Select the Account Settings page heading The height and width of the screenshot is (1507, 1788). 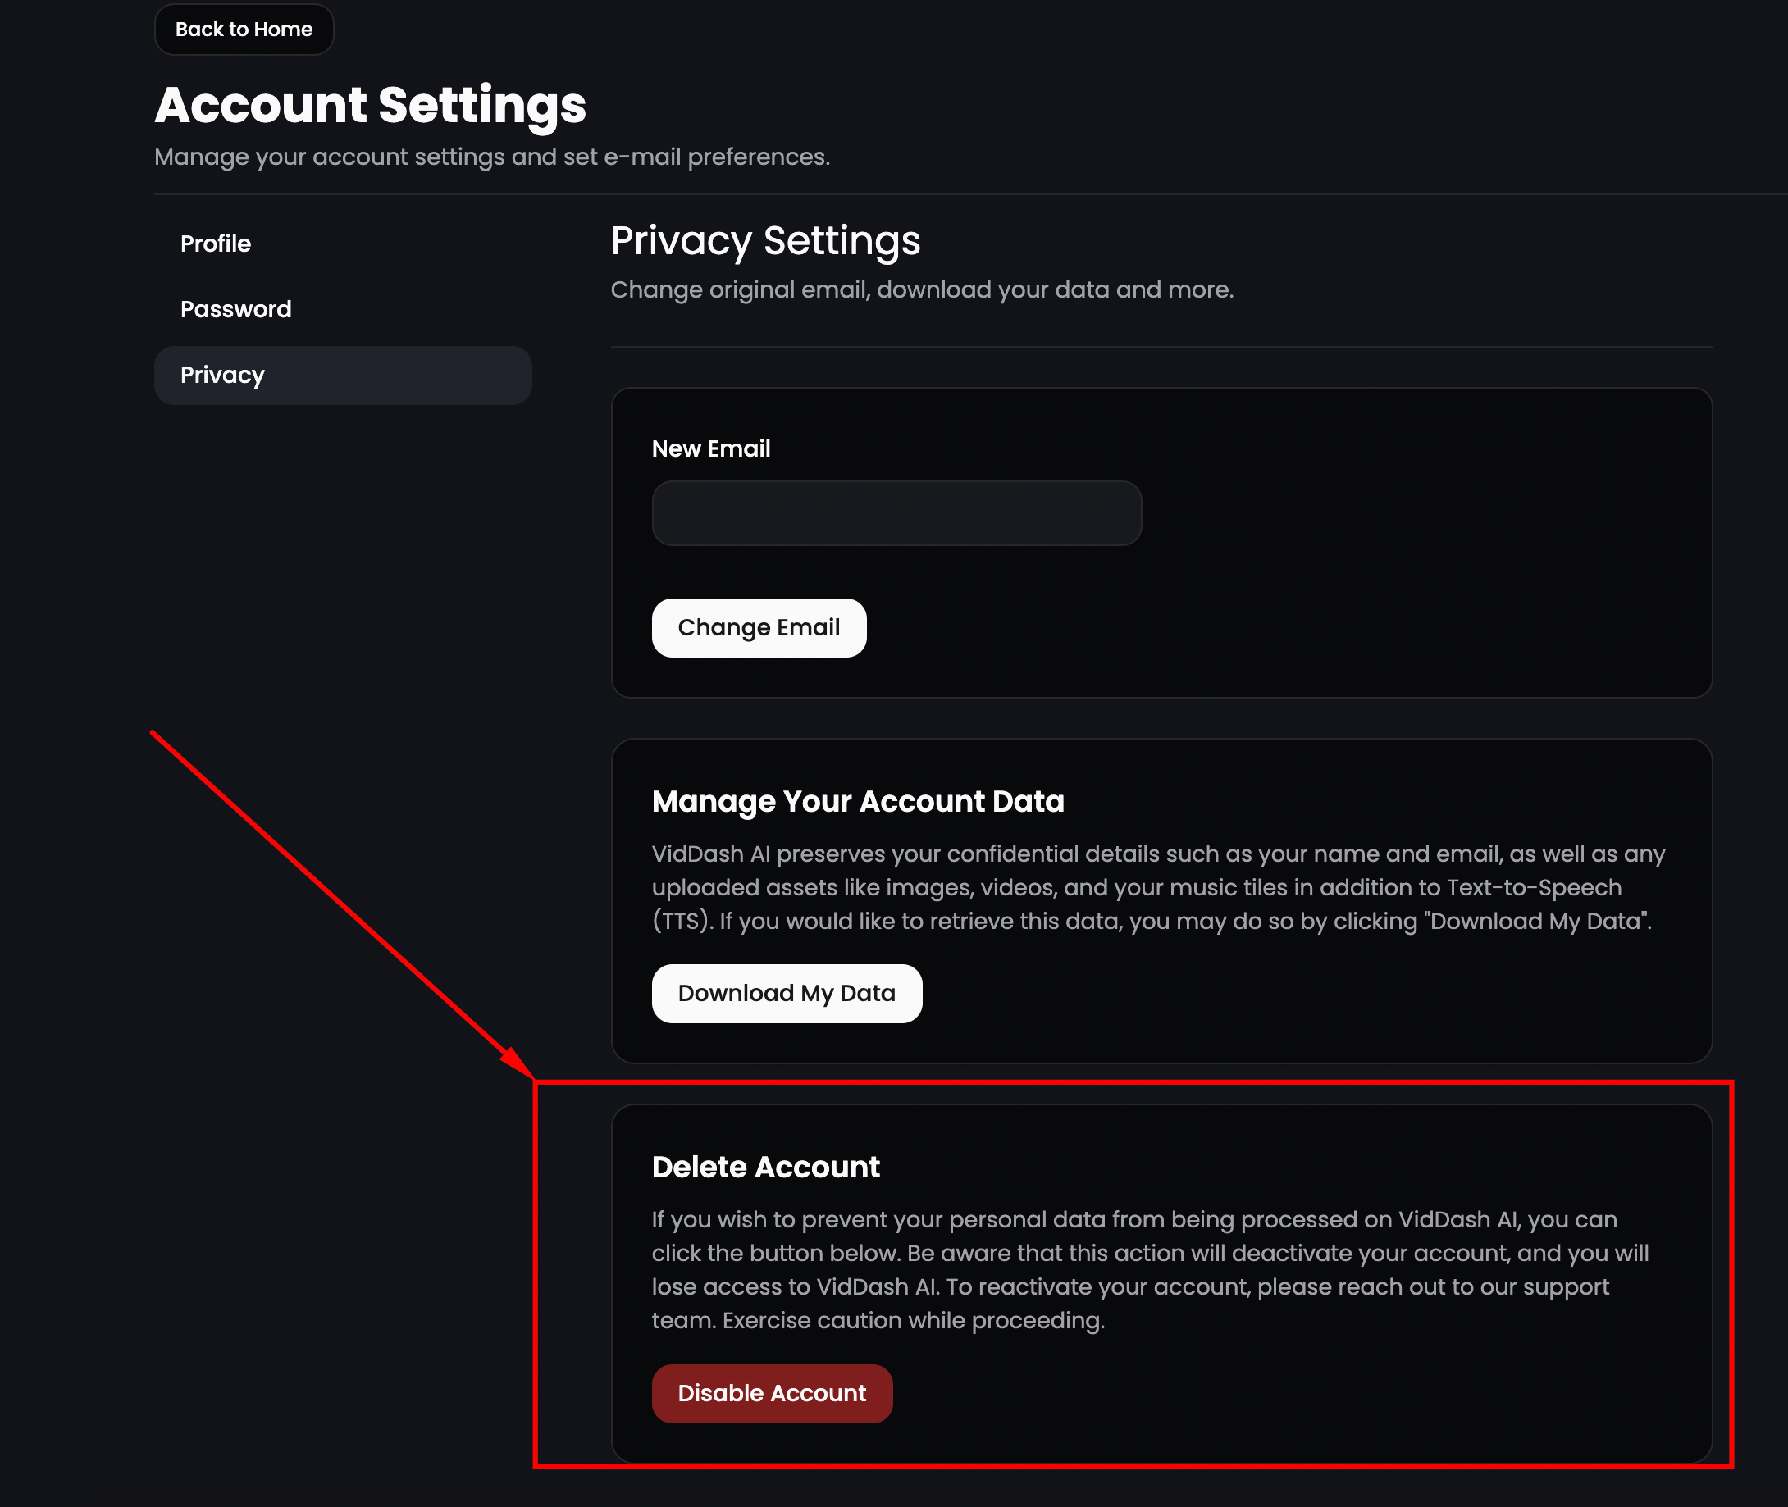(369, 103)
